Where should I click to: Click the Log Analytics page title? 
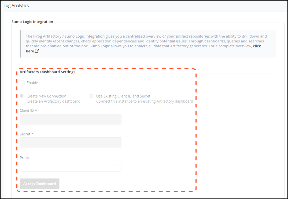[x=16, y=6]
